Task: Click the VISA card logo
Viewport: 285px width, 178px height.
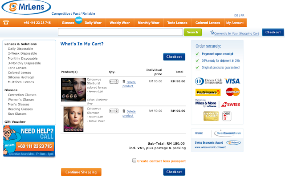Action: [x=232, y=81]
